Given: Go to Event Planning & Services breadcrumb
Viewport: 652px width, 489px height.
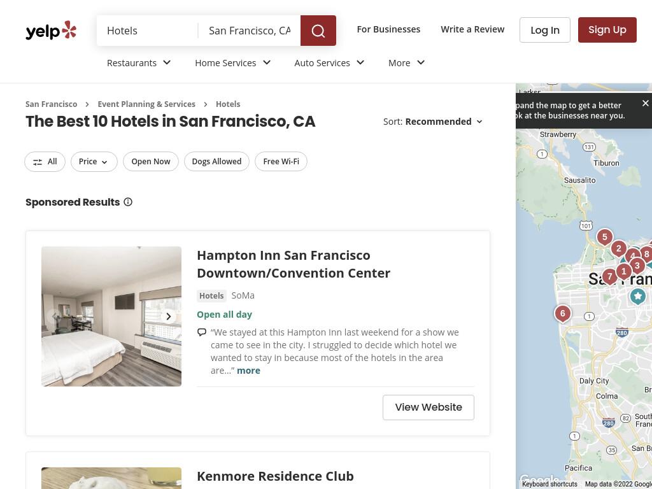Looking at the screenshot, I should point(146,104).
